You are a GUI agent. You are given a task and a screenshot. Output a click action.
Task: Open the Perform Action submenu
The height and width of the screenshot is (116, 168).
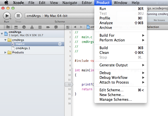point(120,40)
